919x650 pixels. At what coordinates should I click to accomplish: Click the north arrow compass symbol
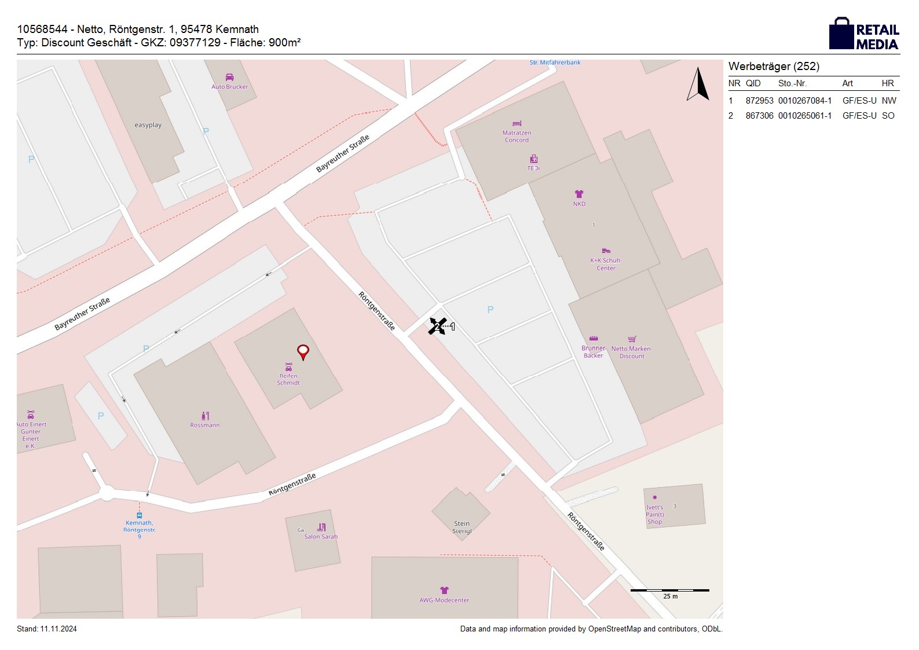[x=698, y=85]
